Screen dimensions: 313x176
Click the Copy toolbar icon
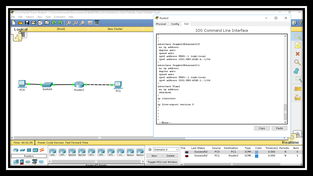click(x=40, y=23)
